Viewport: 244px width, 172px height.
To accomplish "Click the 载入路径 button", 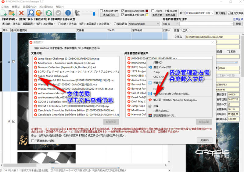I will click(x=221, y=13).
